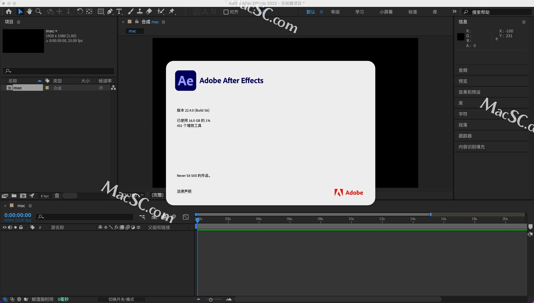Select the Zoom tool
534x303 pixels.
(38, 11)
